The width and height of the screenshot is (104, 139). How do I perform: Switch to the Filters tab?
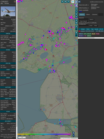[x=88, y=15]
